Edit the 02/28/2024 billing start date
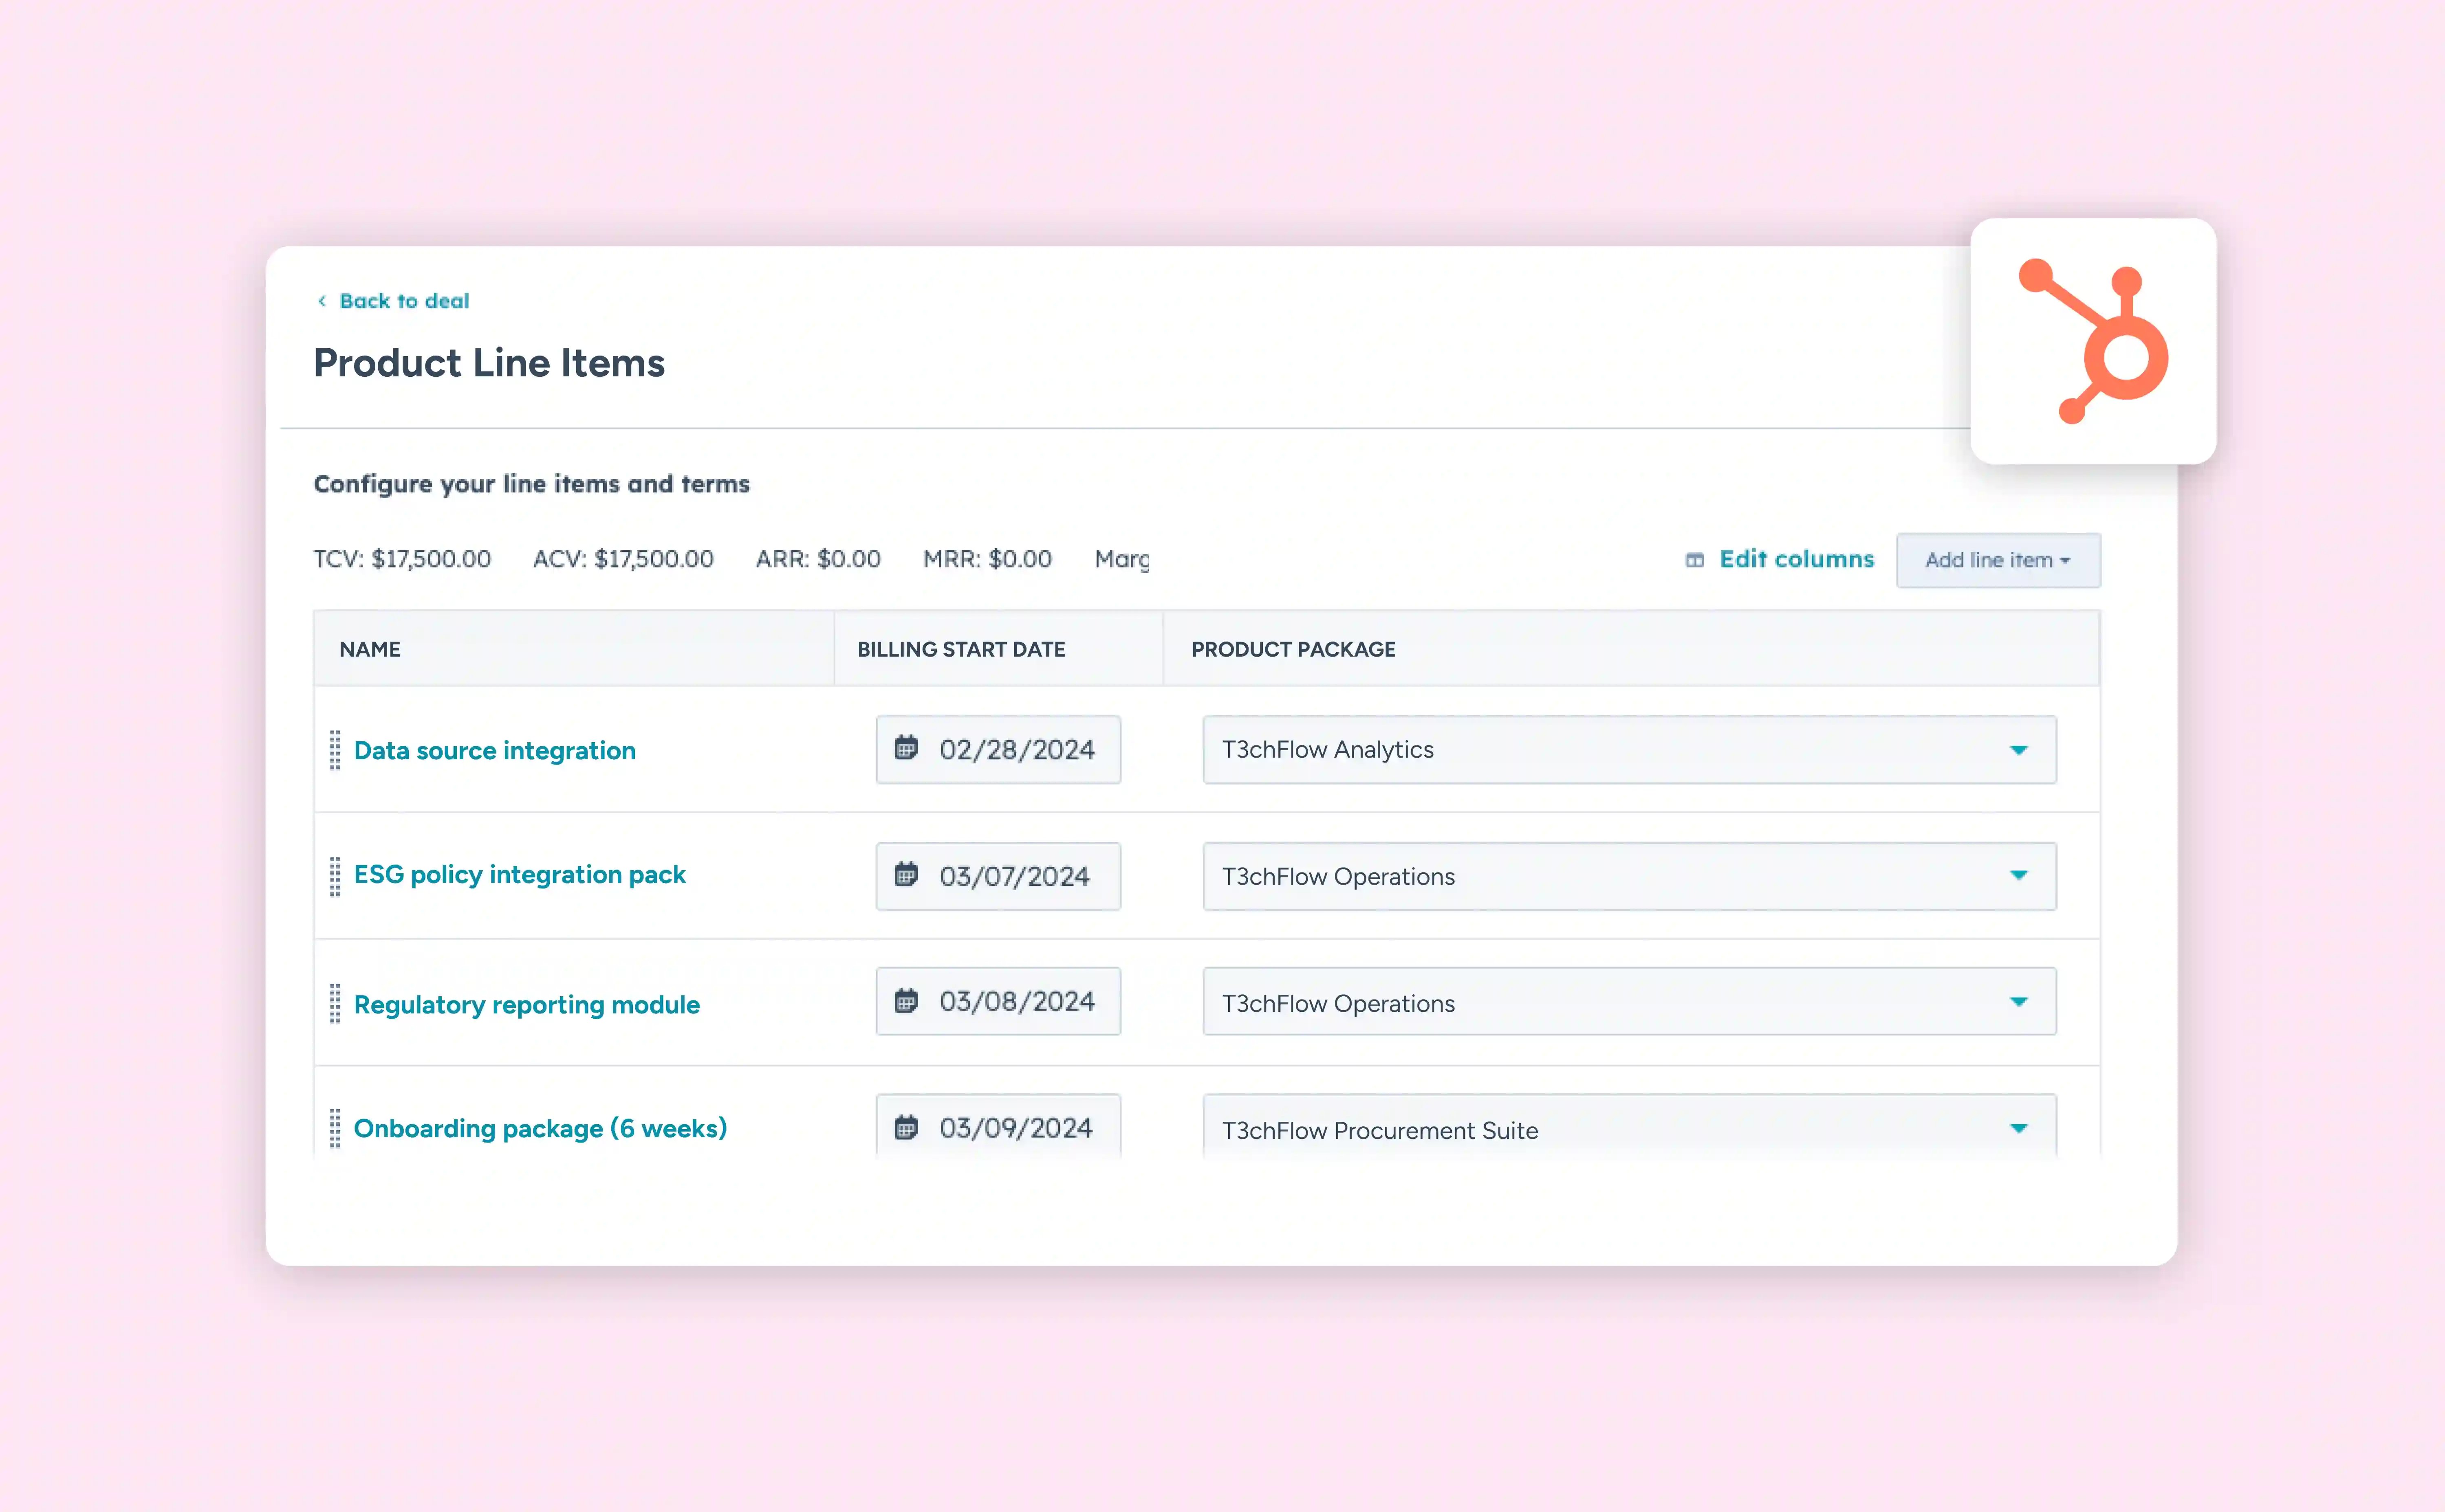2445x1512 pixels. tap(998, 750)
